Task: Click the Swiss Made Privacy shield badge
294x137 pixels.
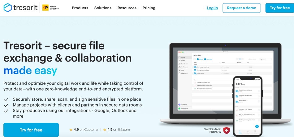Action: [x=227, y=130]
